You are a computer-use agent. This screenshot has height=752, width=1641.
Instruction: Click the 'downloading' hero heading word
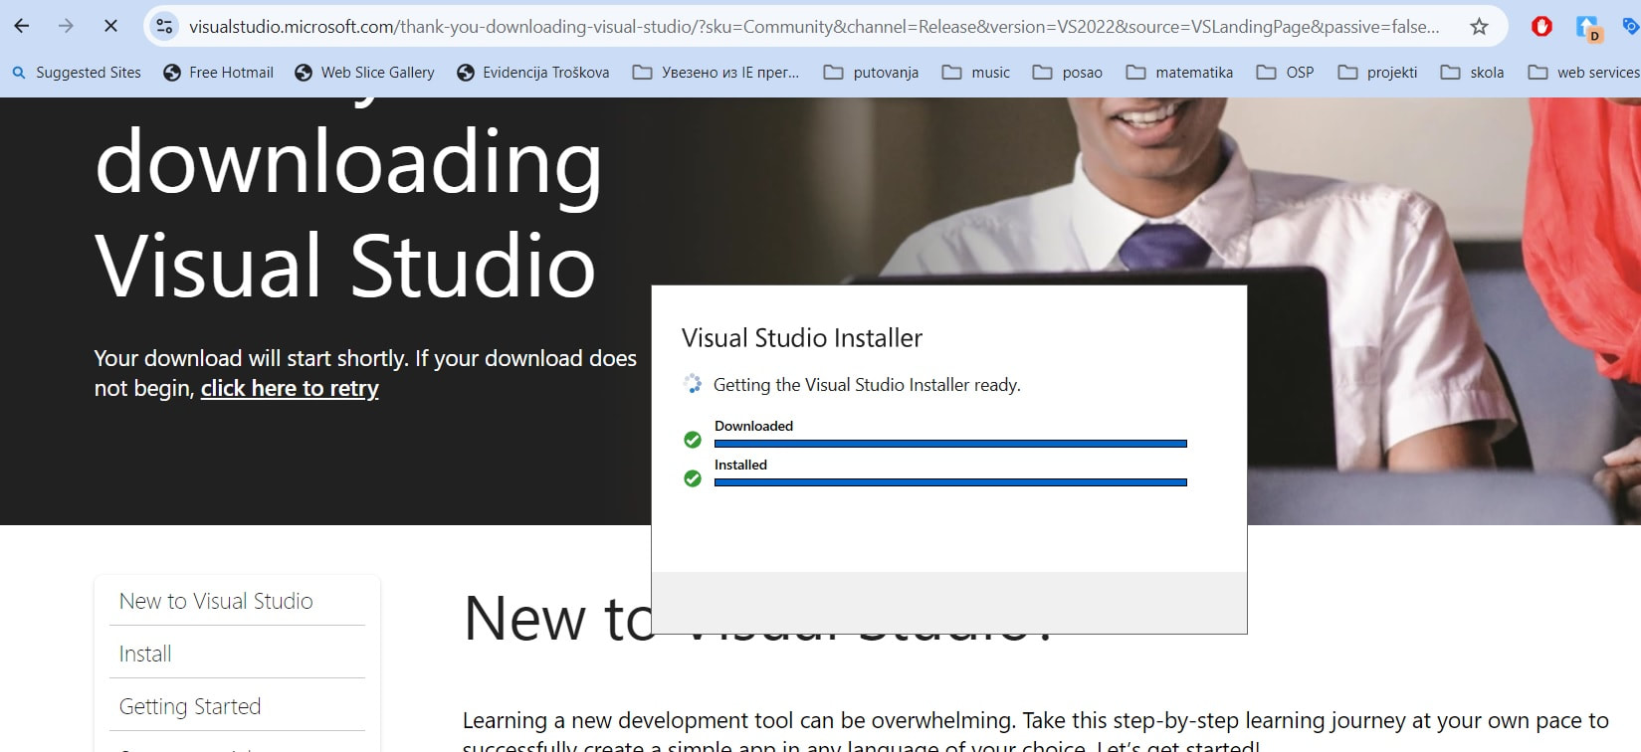pyautogui.click(x=348, y=165)
